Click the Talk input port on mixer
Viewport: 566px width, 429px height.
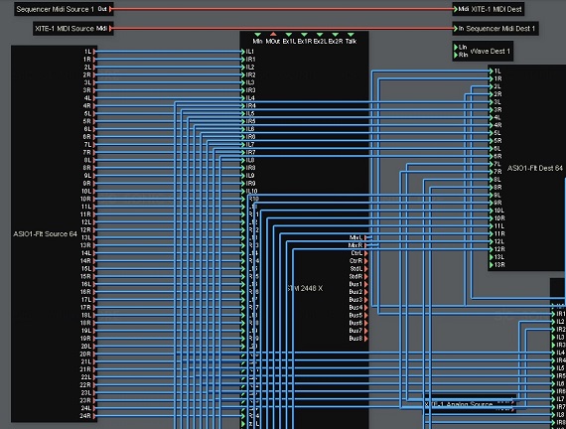(351, 35)
